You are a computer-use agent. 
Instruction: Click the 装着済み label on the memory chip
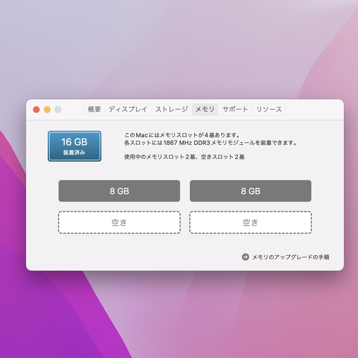point(74,153)
